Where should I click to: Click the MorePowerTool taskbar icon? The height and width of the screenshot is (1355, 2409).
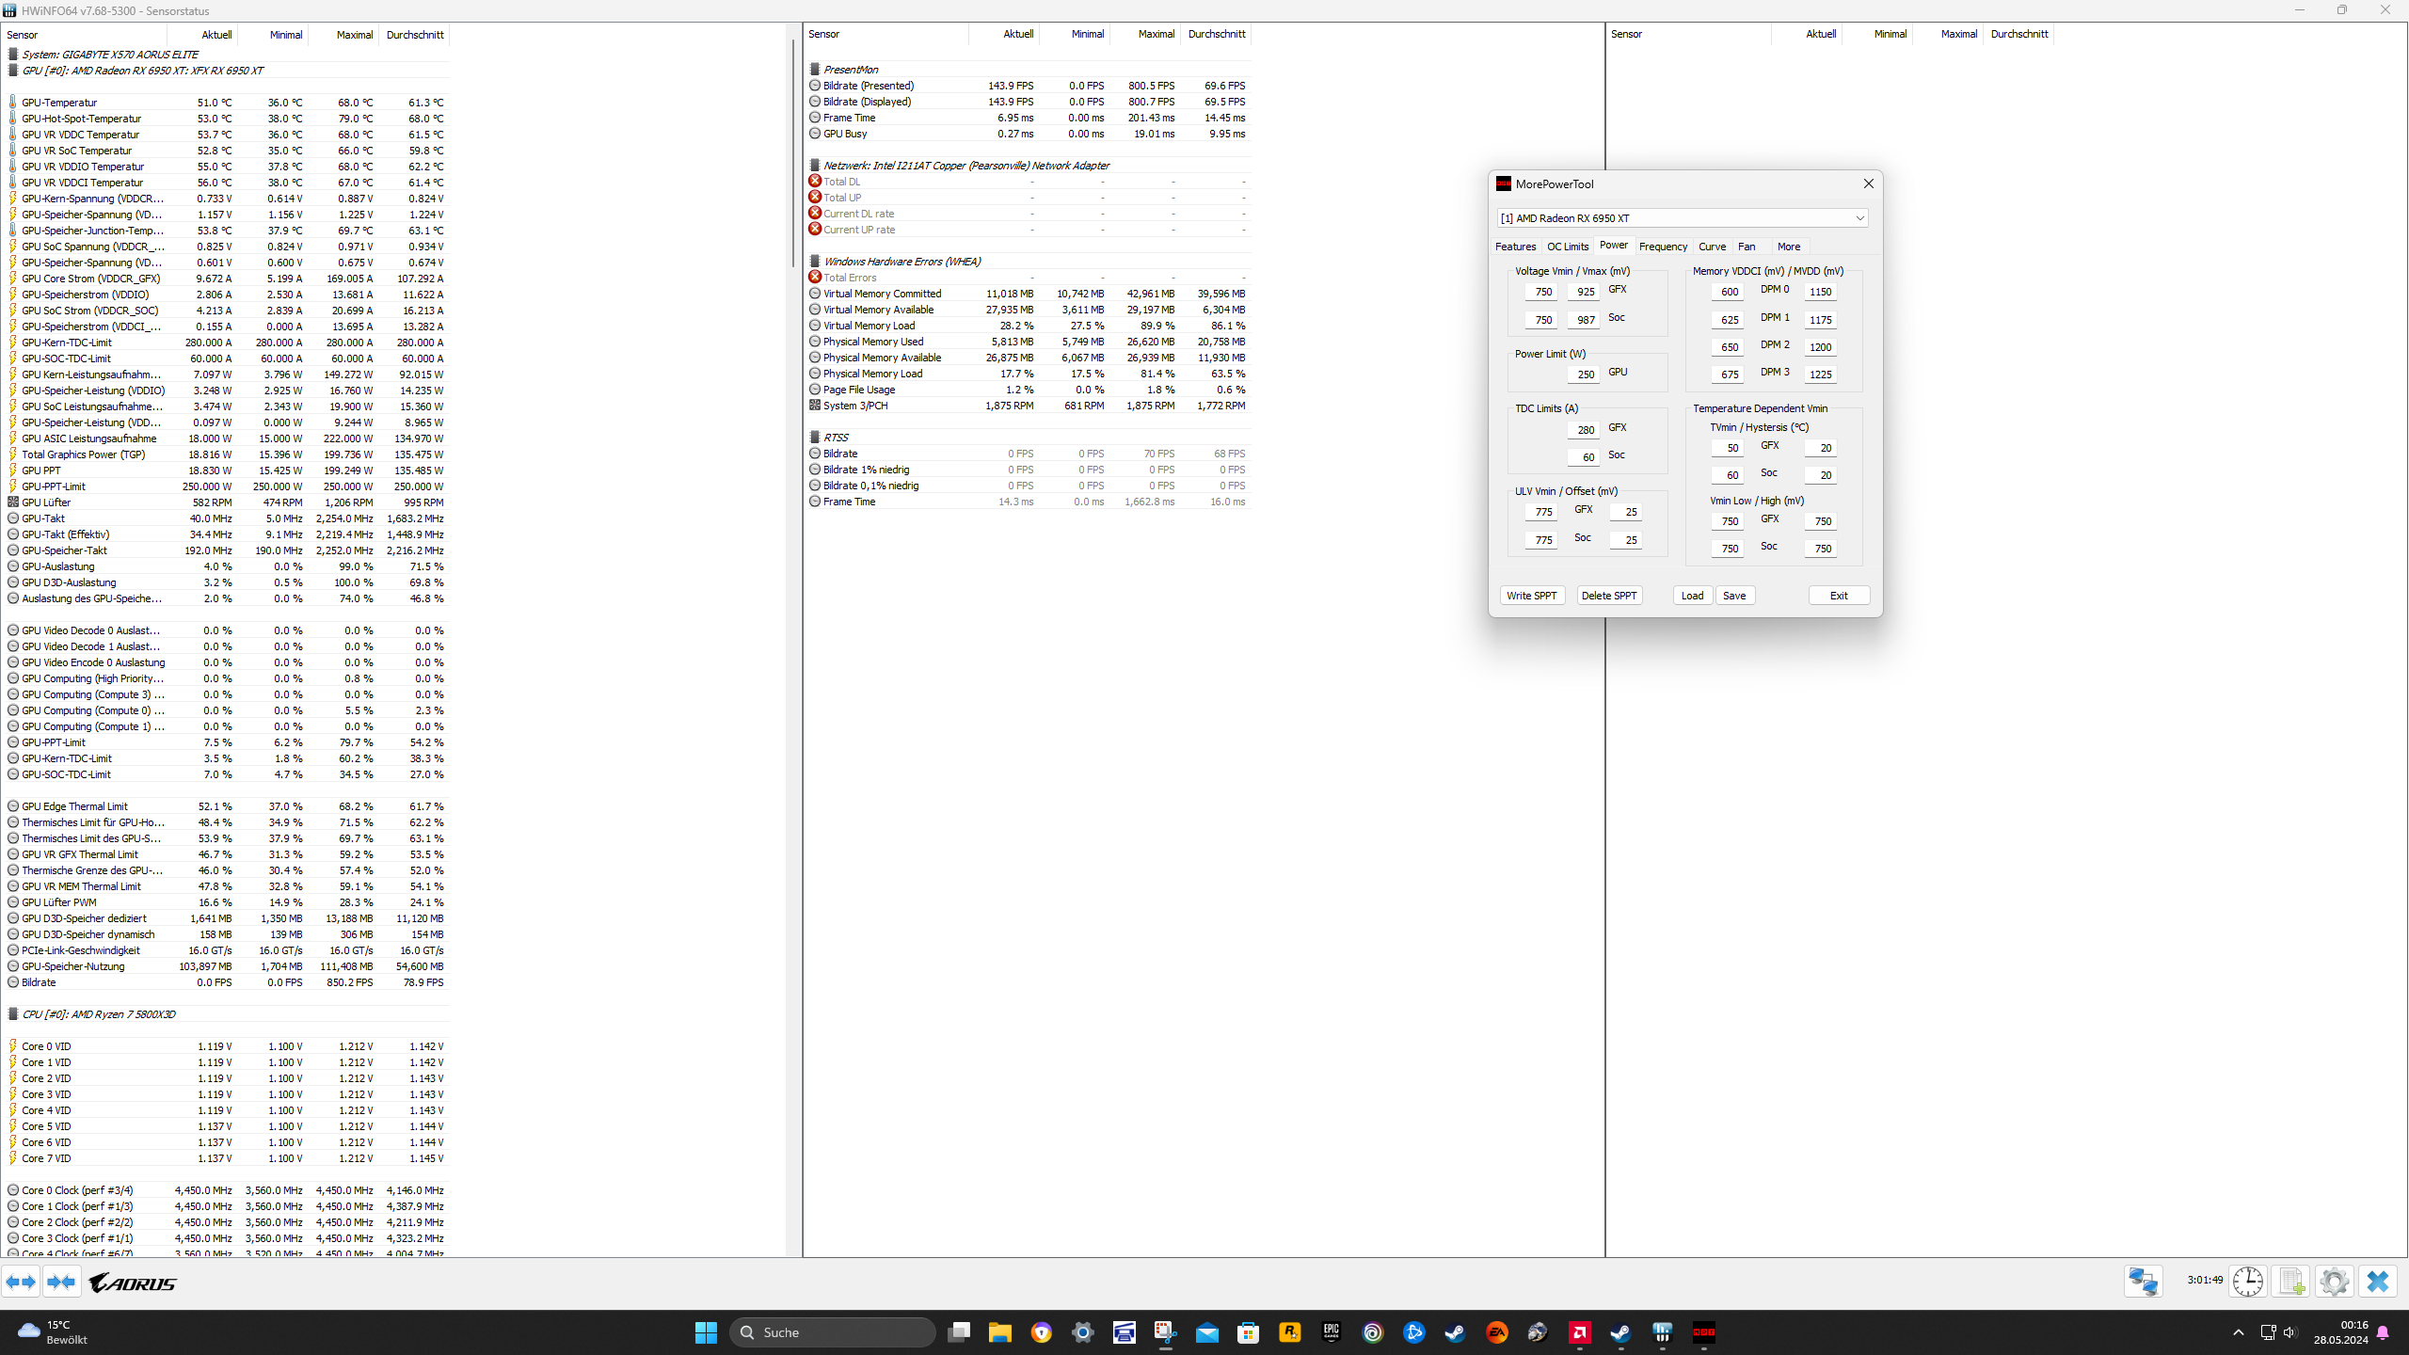point(1703,1332)
